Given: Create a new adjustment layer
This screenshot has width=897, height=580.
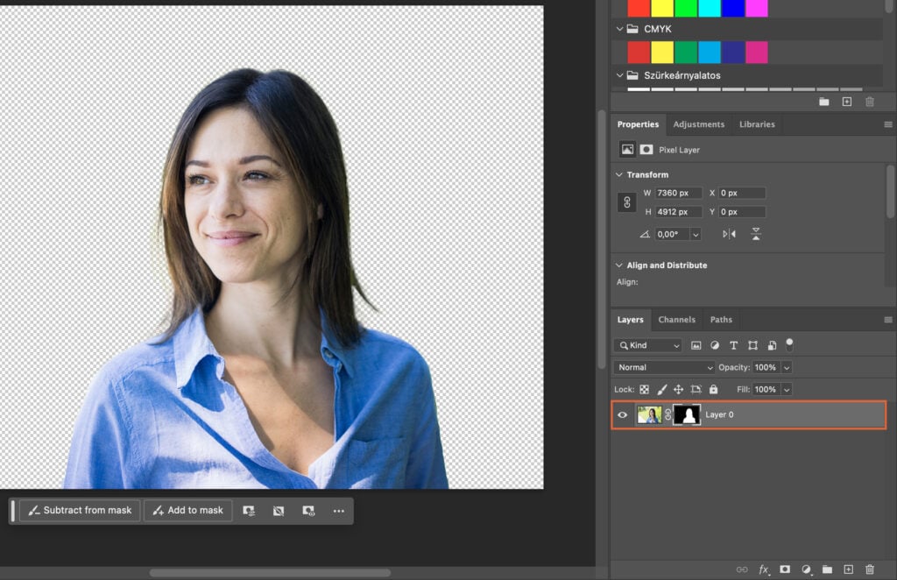Looking at the screenshot, I should click(x=806, y=569).
